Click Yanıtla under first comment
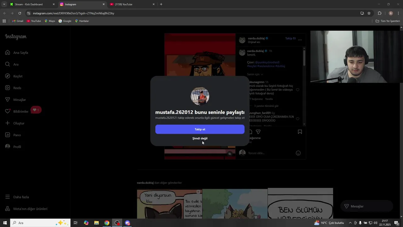Image resolution: width=403 pixels, height=227 pixels. [269, 99]
